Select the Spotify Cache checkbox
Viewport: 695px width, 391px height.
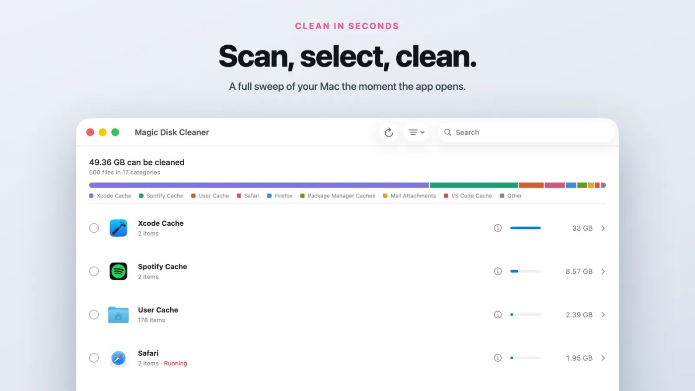point(94,271)
